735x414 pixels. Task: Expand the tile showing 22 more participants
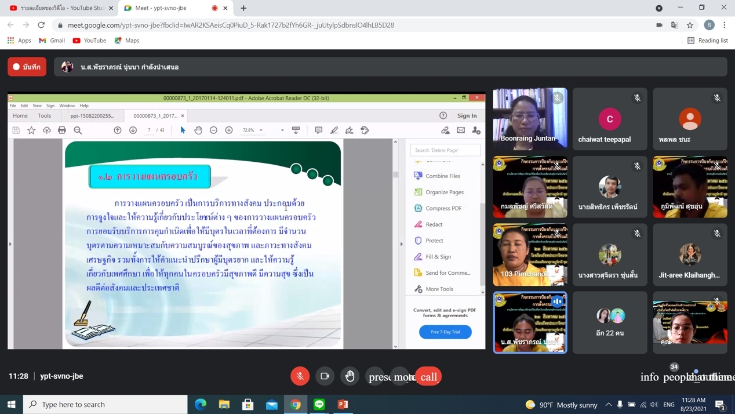point(610,322)
